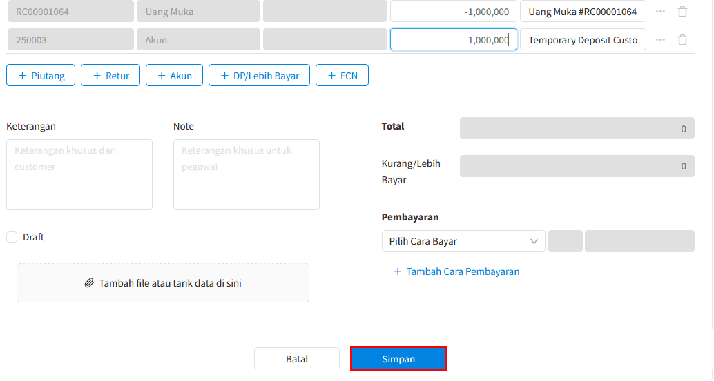Cancel with the Batal button
Screen dimensions: 714x381
[x=297, y=359]
